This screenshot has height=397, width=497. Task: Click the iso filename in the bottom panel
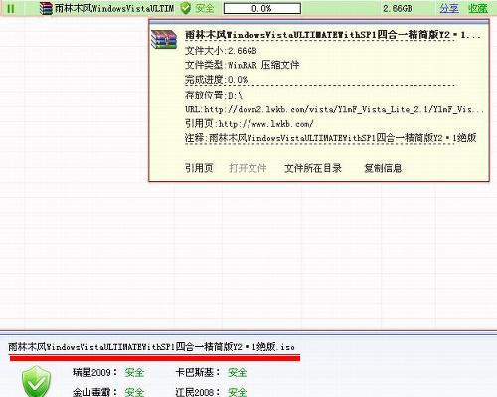click(x=151, y=347)
